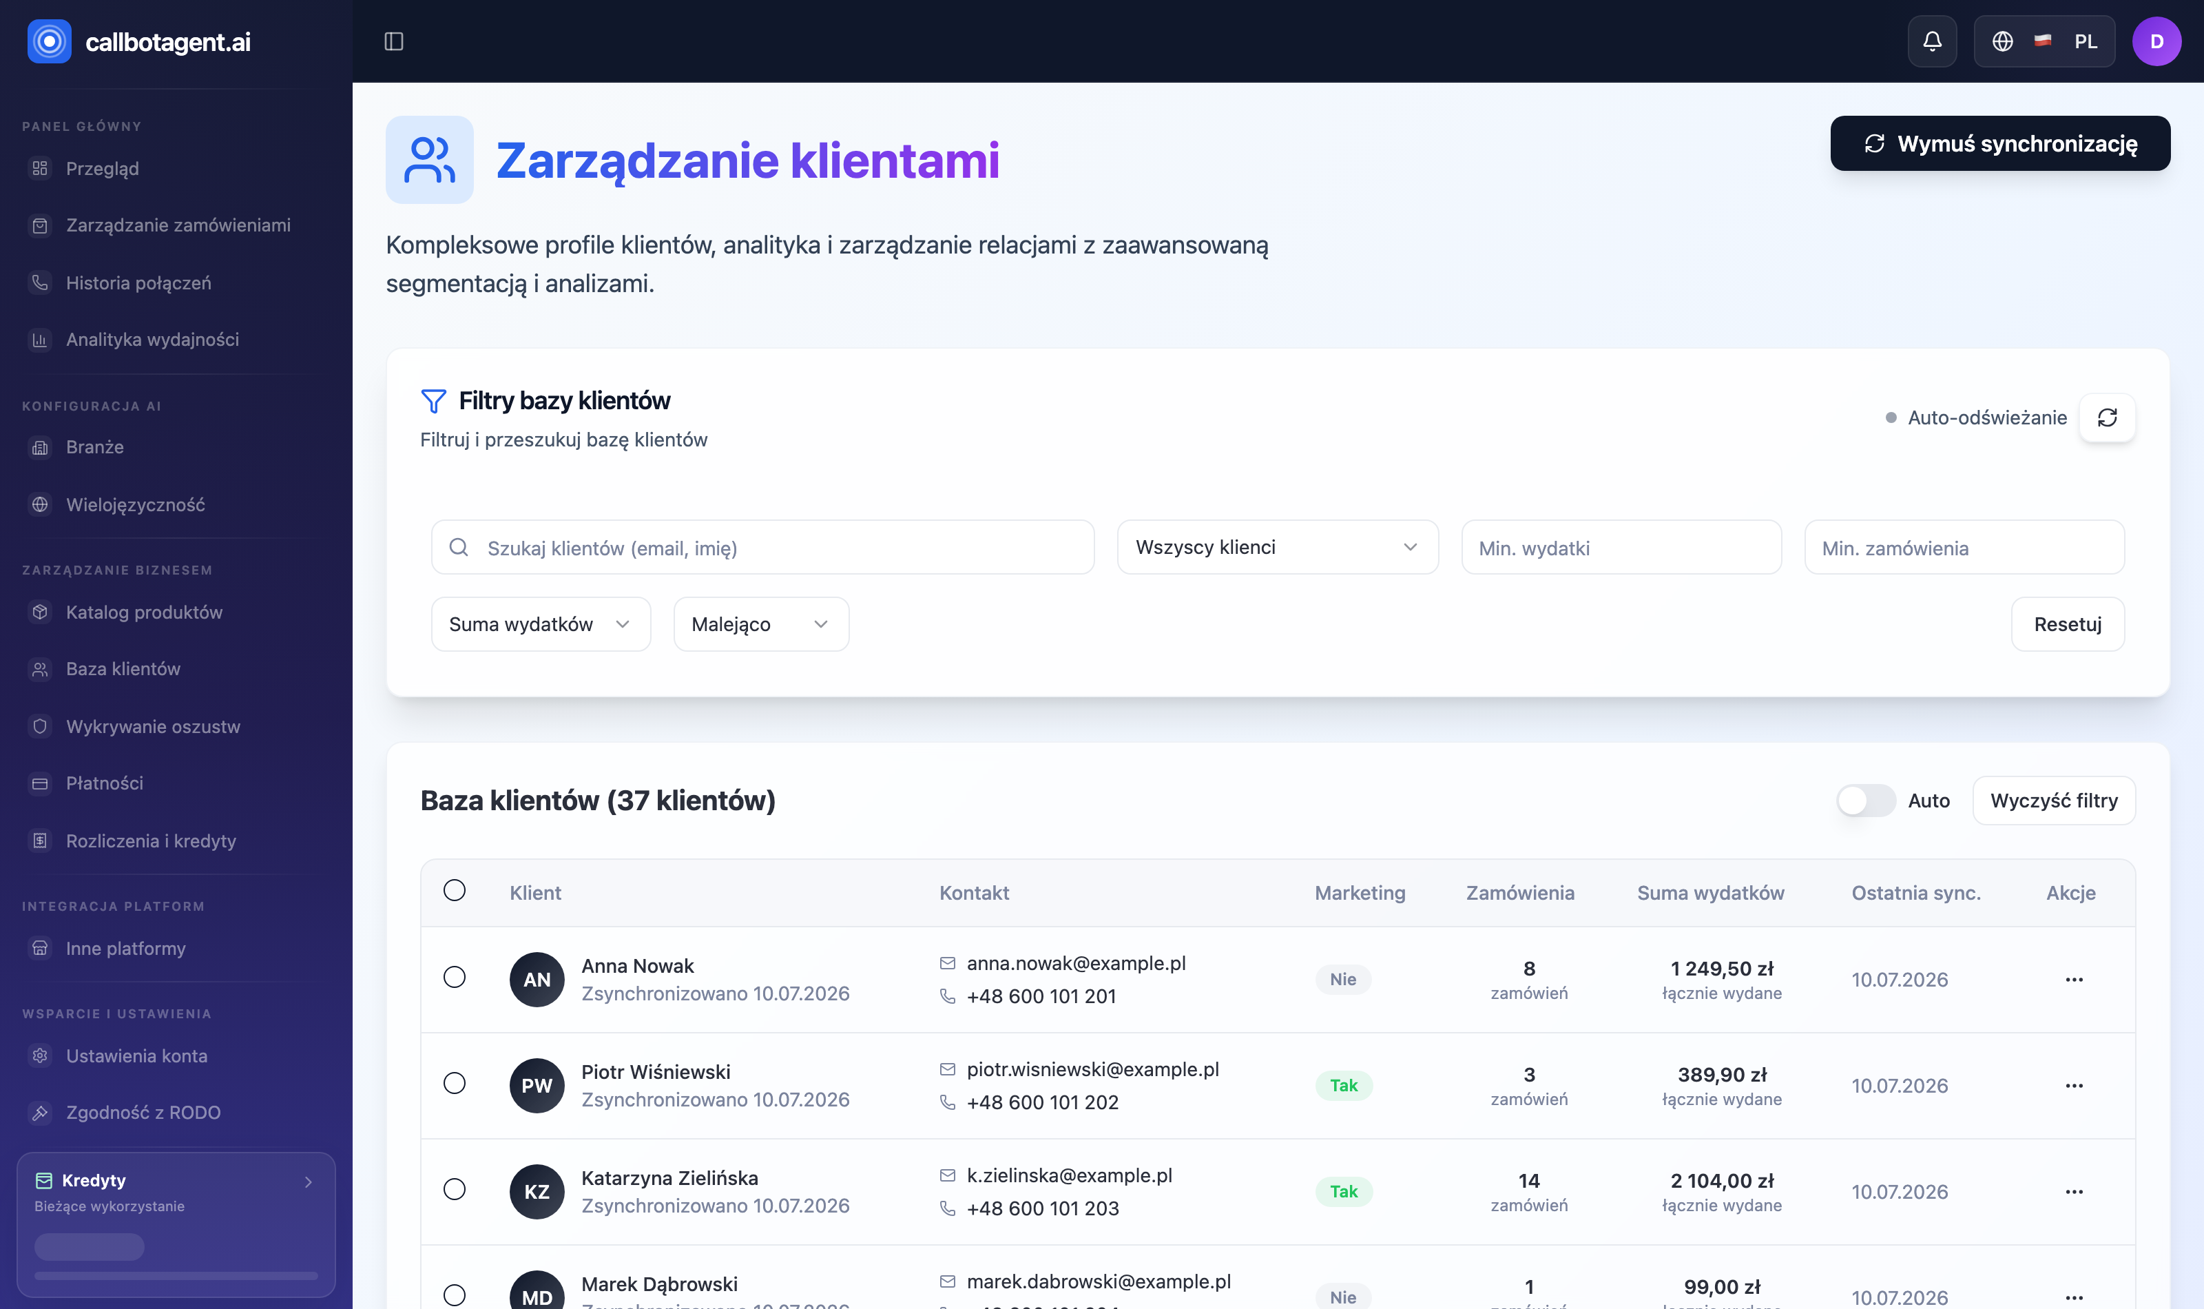
Task: Click the phone icon for Historia połączeń
Action: coord(40,282)
